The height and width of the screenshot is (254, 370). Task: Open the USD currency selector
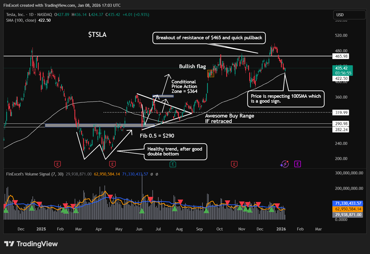349,15
